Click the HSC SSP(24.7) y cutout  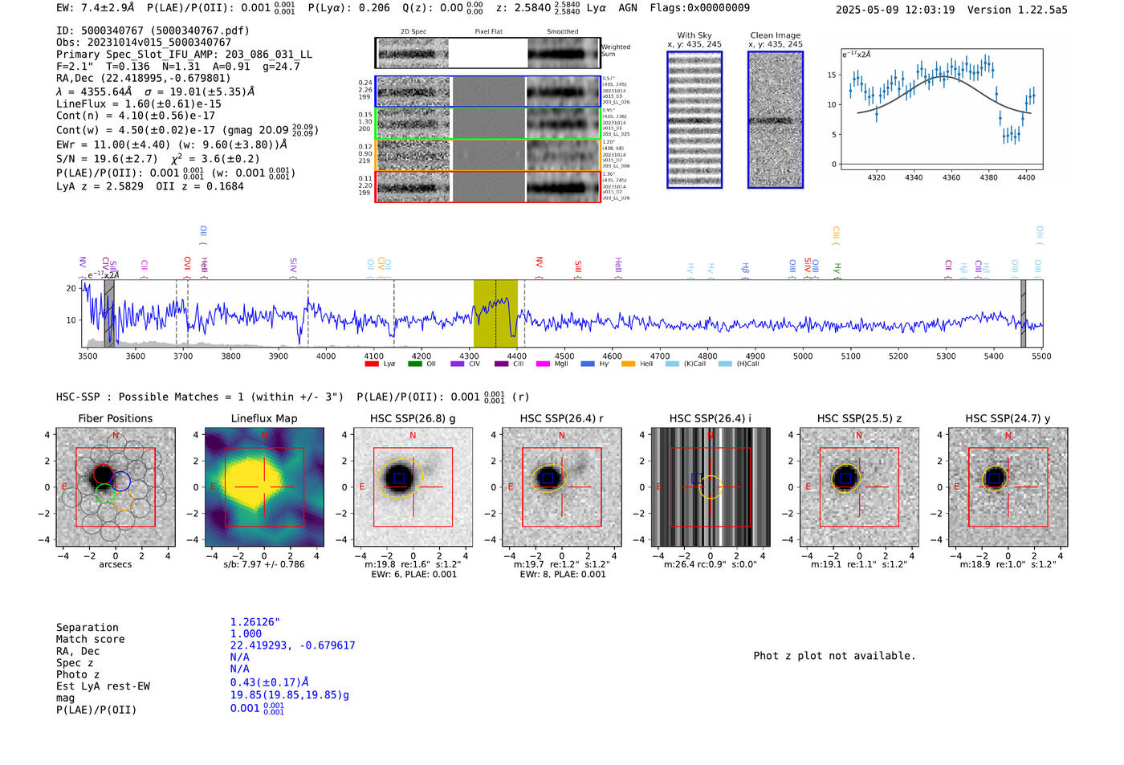pos(1008,487)
